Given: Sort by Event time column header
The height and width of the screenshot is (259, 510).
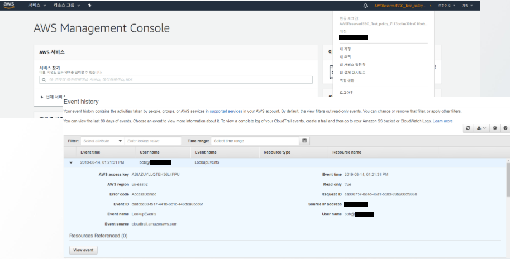Looking at the screenshot, I should tap(90, 152).
